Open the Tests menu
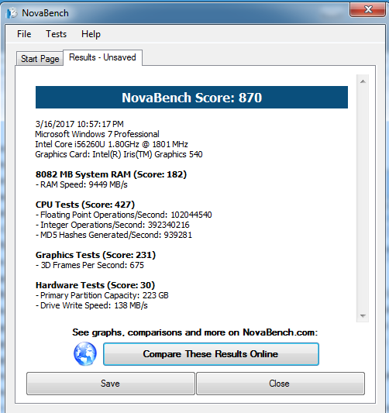Viewport: 389px width, 413px height. 56,34
